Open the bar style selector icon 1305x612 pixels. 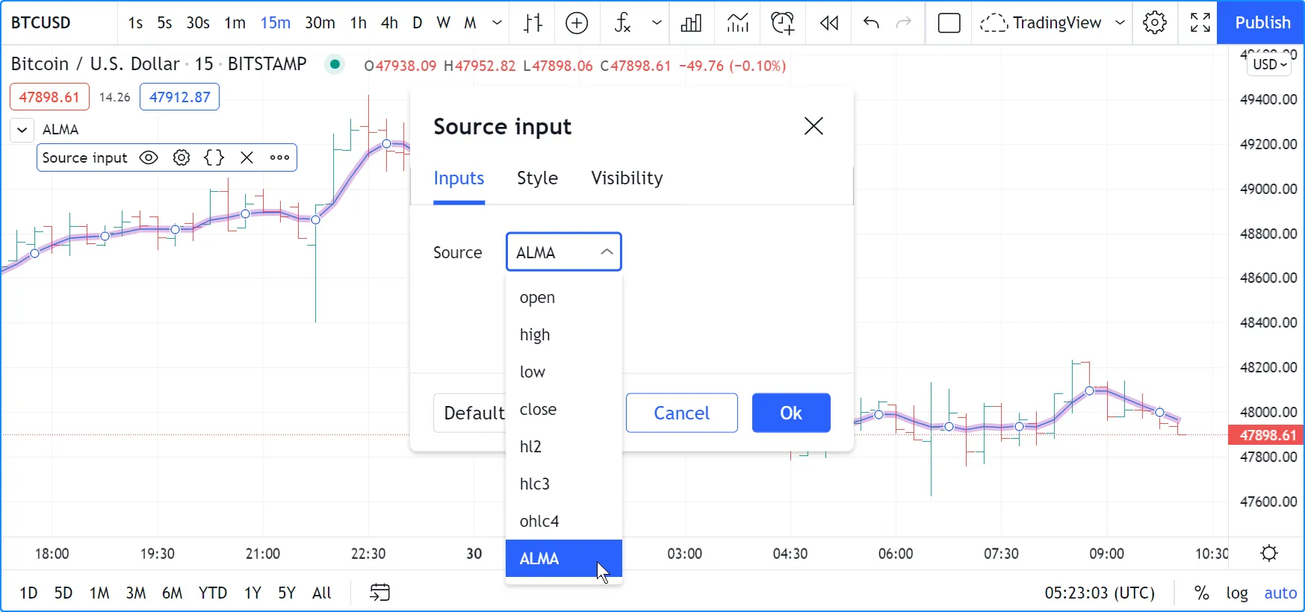point(533,23)
